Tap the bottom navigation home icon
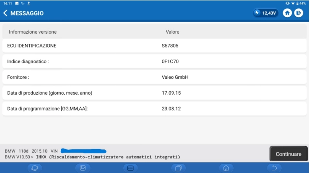This screenshot has height=173, width=310. coord(226,168)
